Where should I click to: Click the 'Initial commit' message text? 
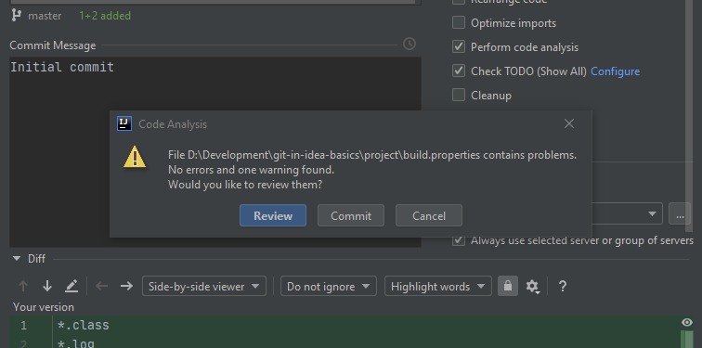coord(62,68)
